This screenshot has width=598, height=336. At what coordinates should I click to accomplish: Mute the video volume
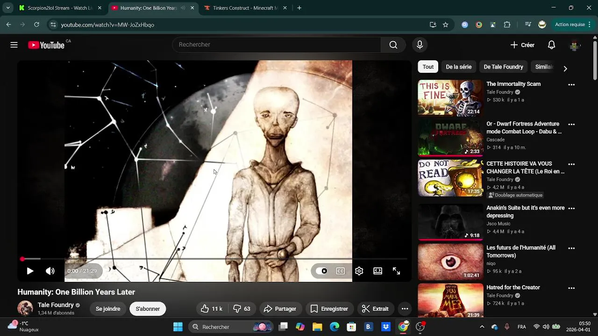pos(50,271)
